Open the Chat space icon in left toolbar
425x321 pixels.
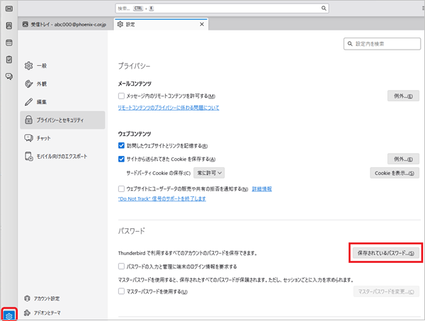point(9,77)
